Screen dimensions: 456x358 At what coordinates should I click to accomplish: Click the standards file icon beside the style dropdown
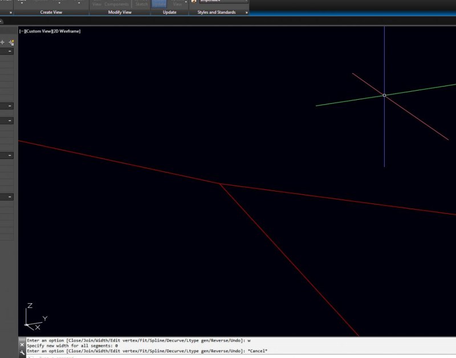194,2
